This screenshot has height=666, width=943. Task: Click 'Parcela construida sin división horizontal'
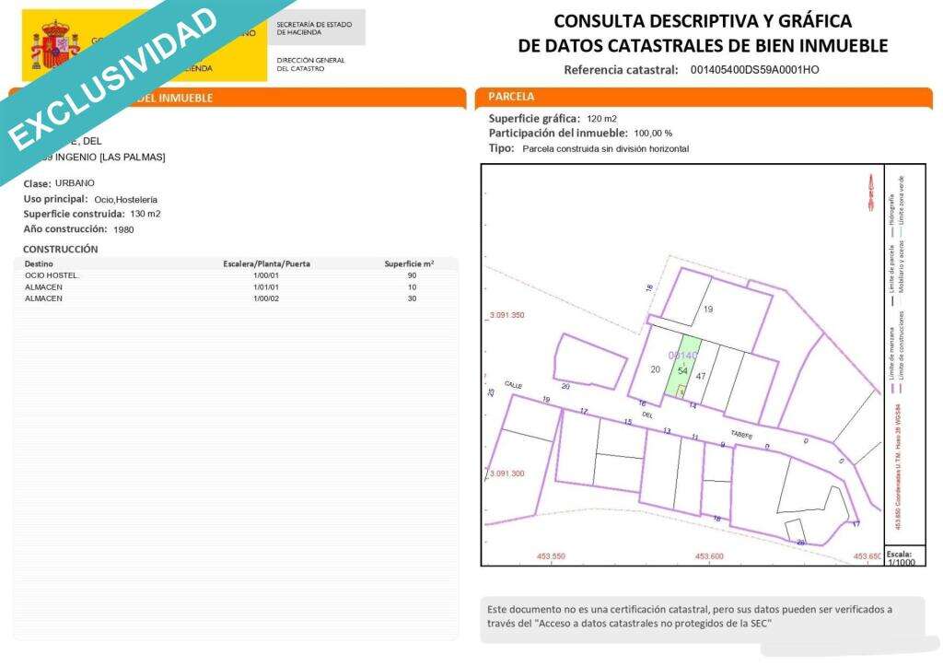606,148
